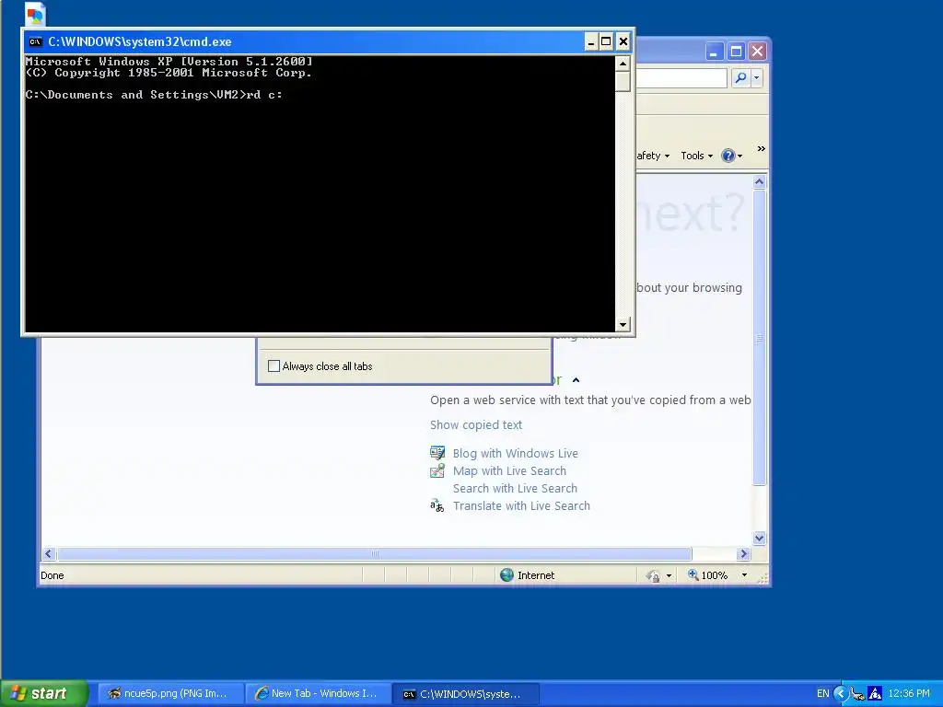Screen dimensions: 943x707
Task: Open the Safety menu in Internet Explorer
Action: [653, 156]
